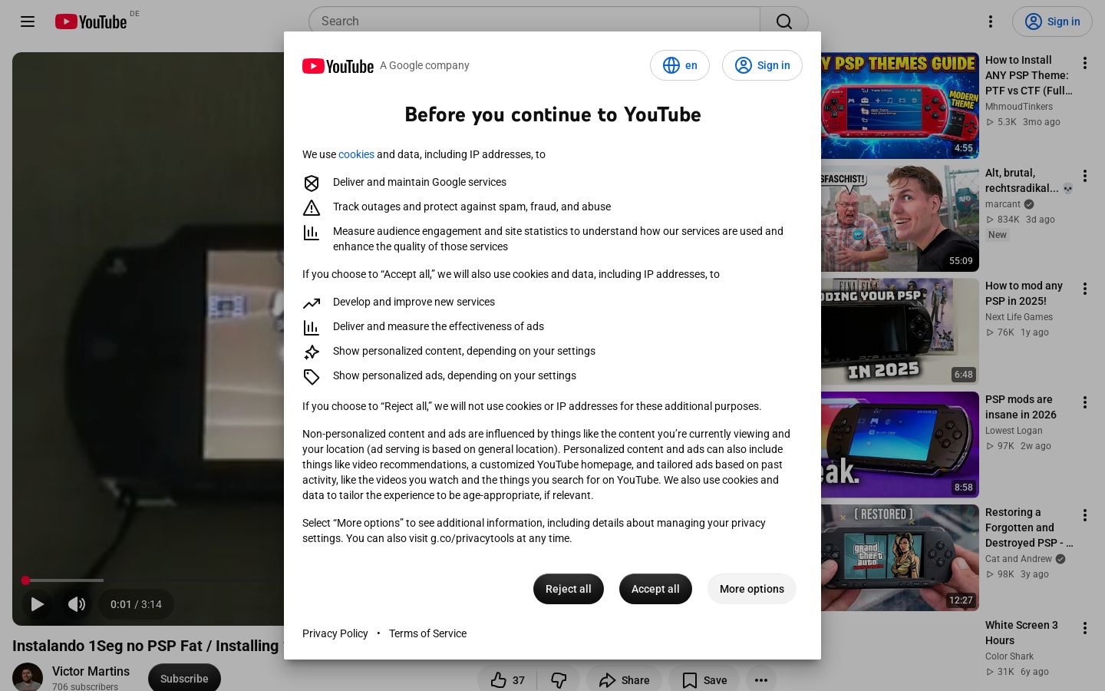Open 'Modding your PSP in 2025' thumbnail
Screen dimensions: 1105x691
coord(900,331)
